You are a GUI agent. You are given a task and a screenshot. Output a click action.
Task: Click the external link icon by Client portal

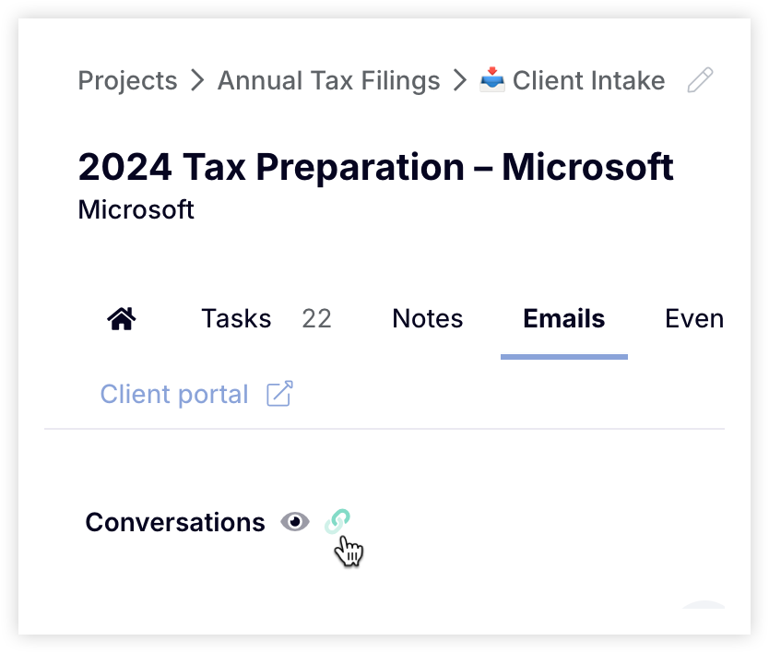279,394
